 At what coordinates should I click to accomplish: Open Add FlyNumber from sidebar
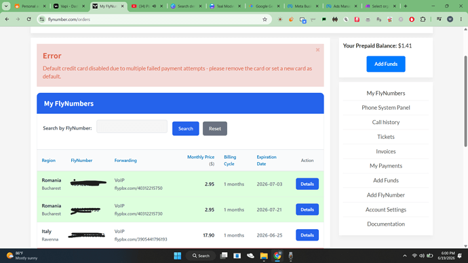click(386, 195)
